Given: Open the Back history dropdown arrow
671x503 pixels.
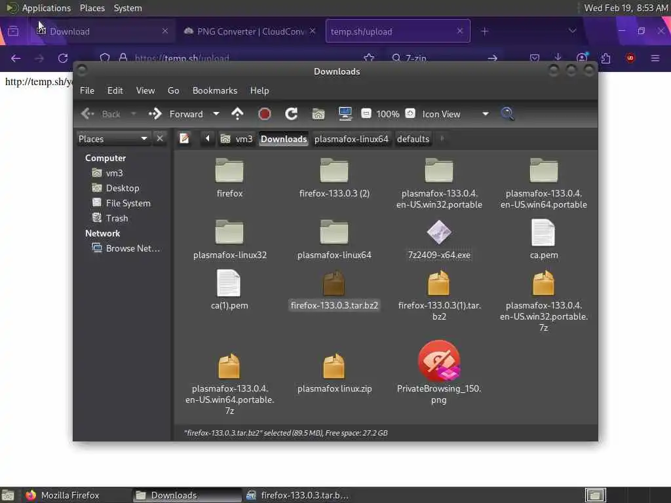Looking at the screenshot, I should coord(134,114).
